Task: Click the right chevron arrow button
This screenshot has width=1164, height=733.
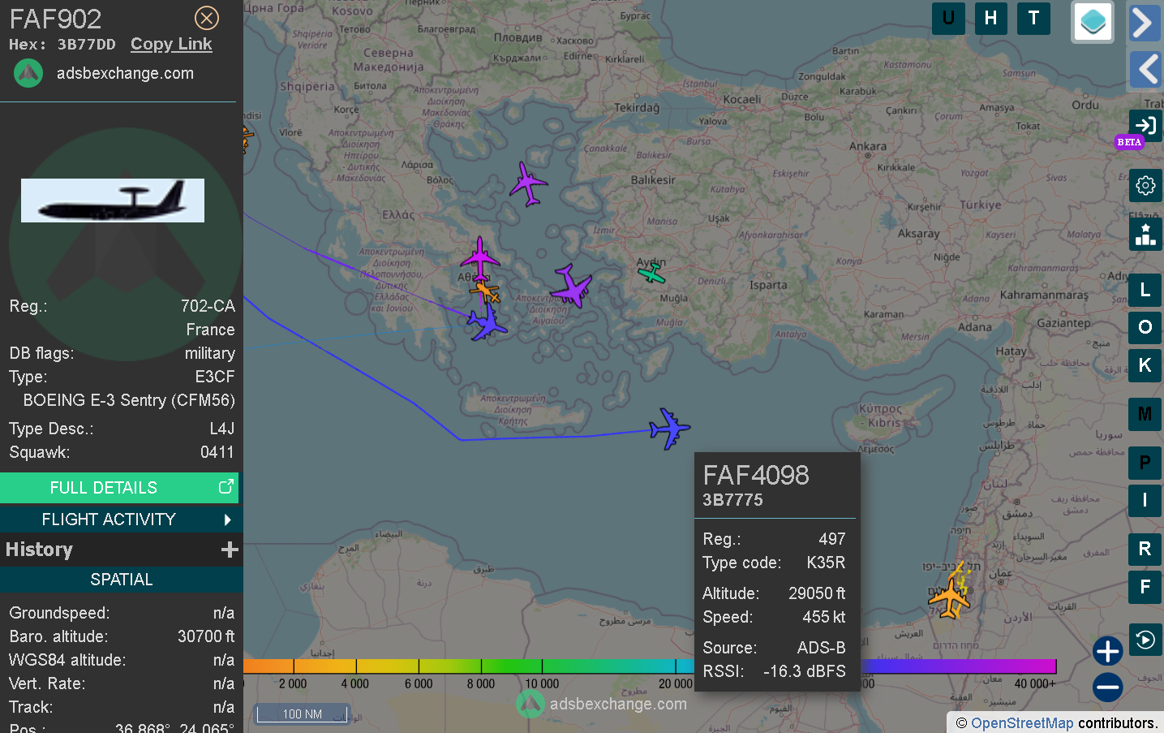Action: pos(1145,23)
